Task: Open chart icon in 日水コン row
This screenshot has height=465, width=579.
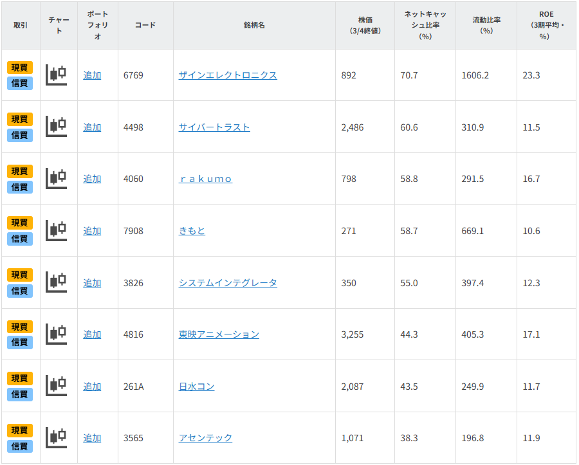Action: [x=57, y=386]
